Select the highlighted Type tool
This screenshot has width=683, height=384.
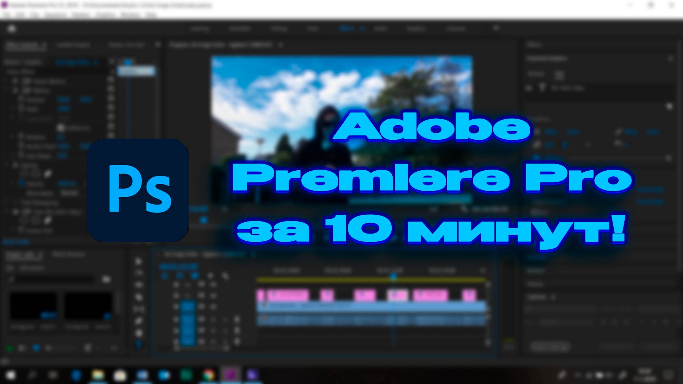click(x=138, y=345)
